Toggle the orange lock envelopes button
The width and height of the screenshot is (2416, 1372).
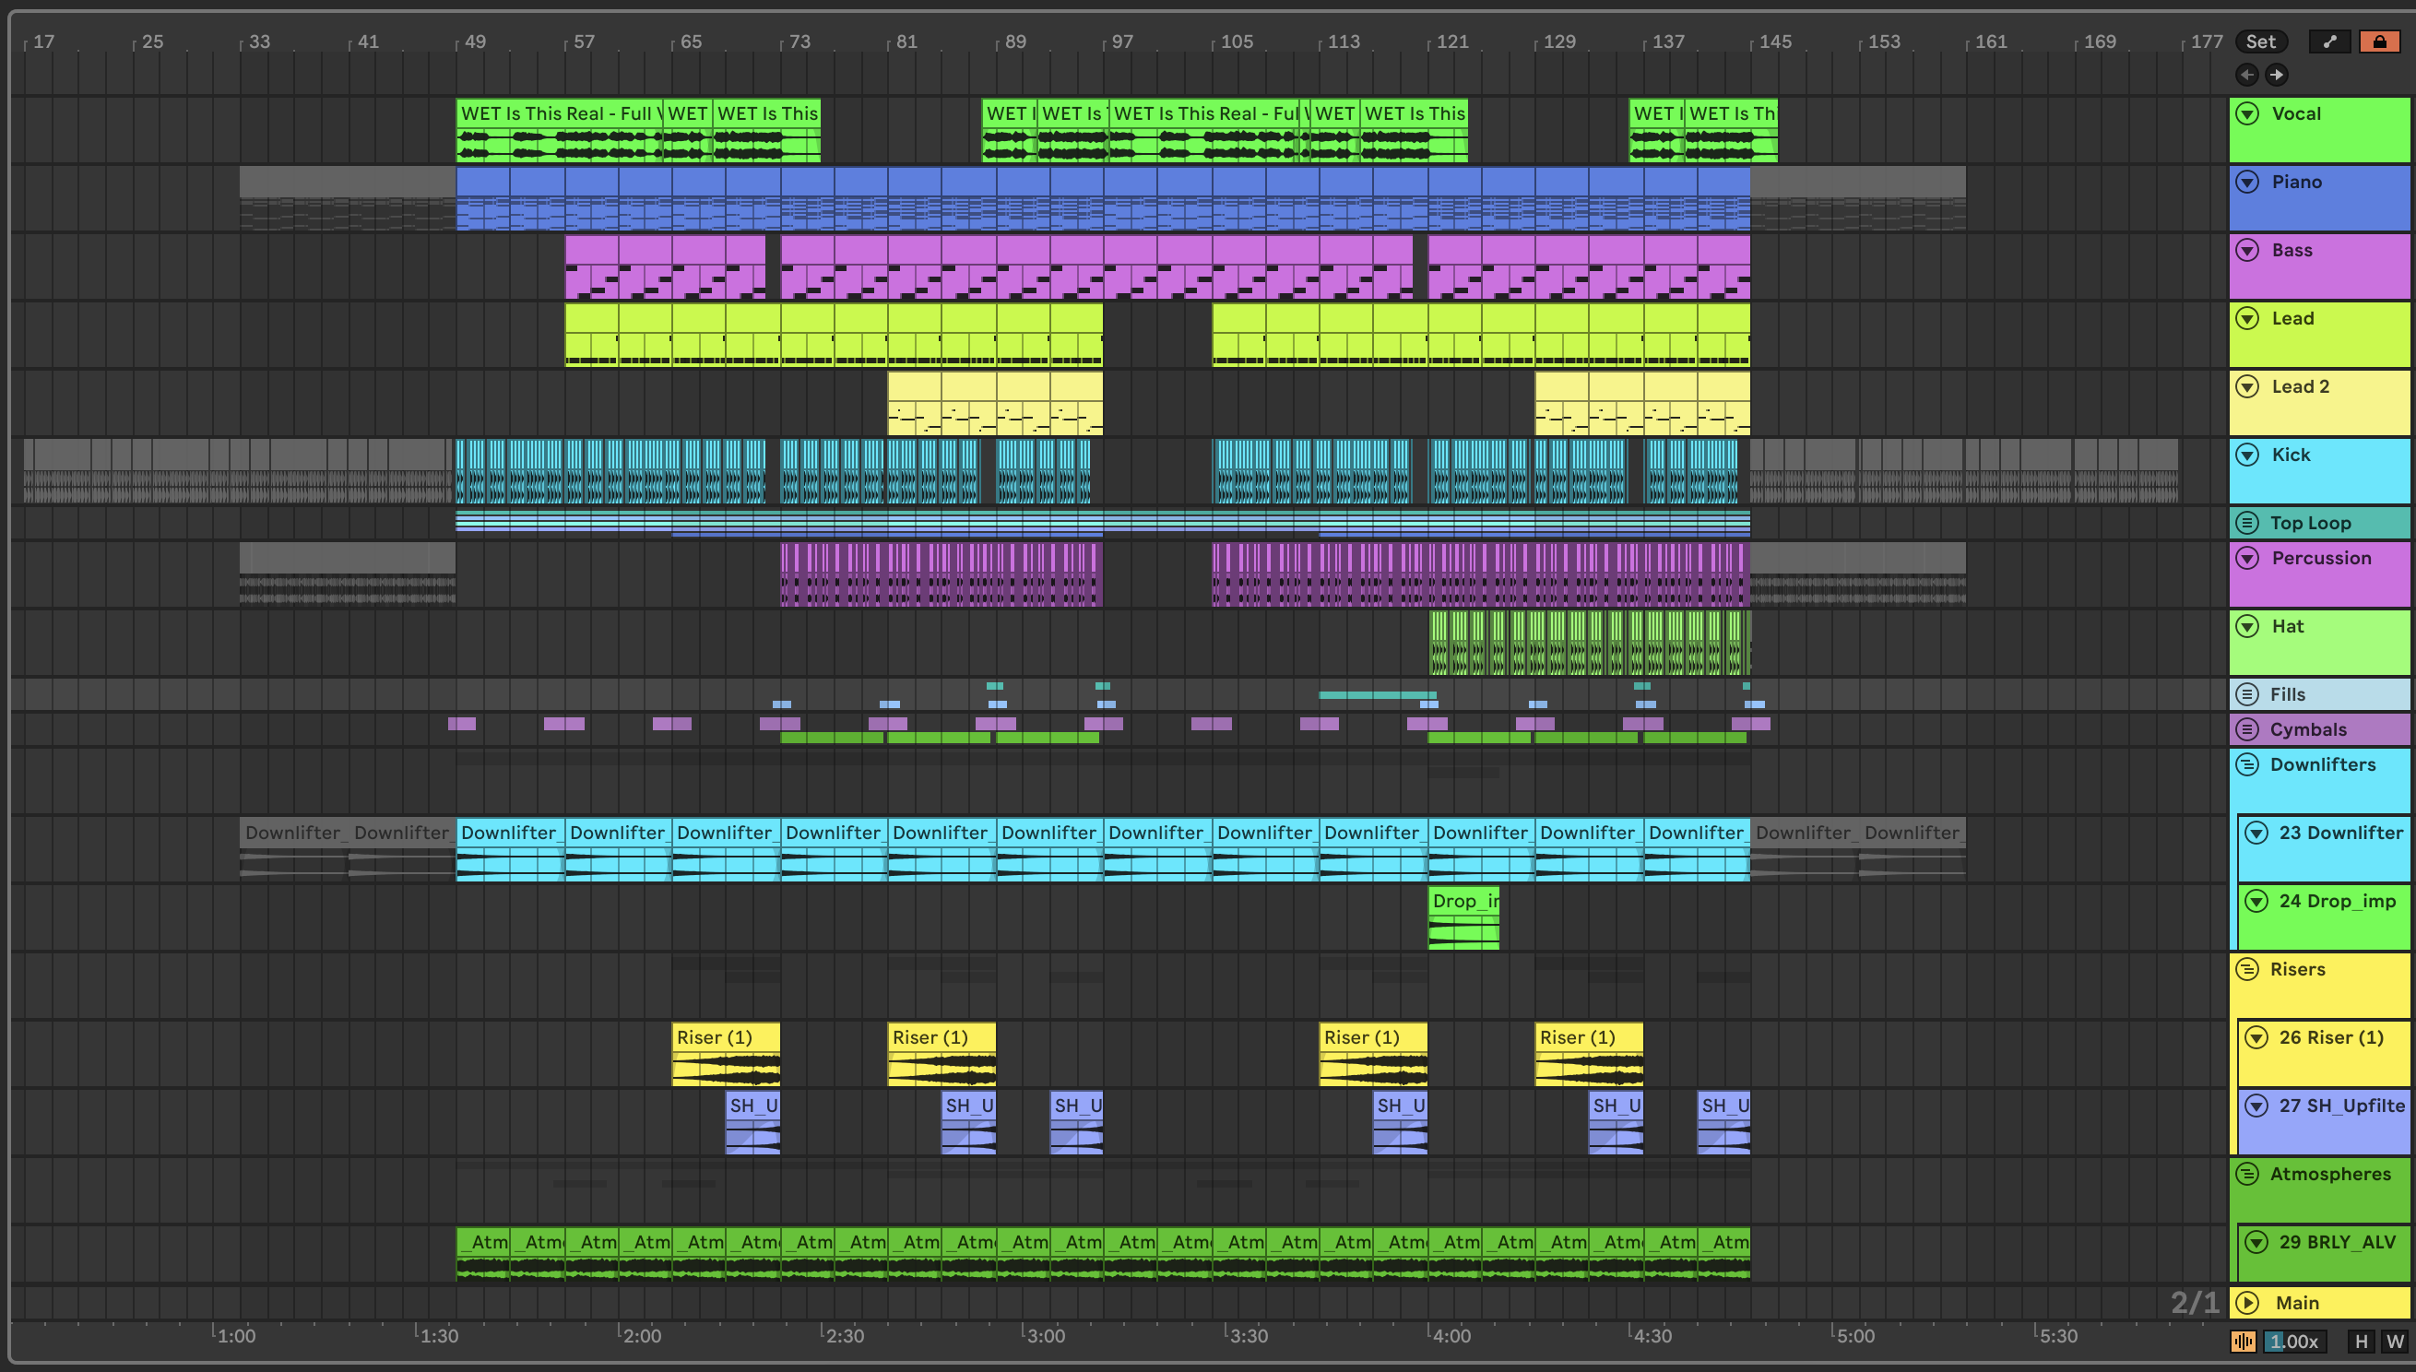click(2379, 41)
